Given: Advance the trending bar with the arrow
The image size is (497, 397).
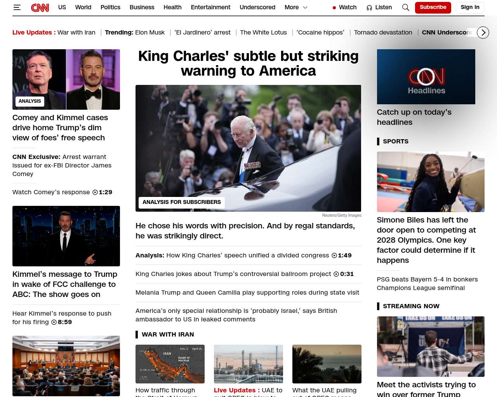Looking at the screenshot, I should click(x=483, y=33).
